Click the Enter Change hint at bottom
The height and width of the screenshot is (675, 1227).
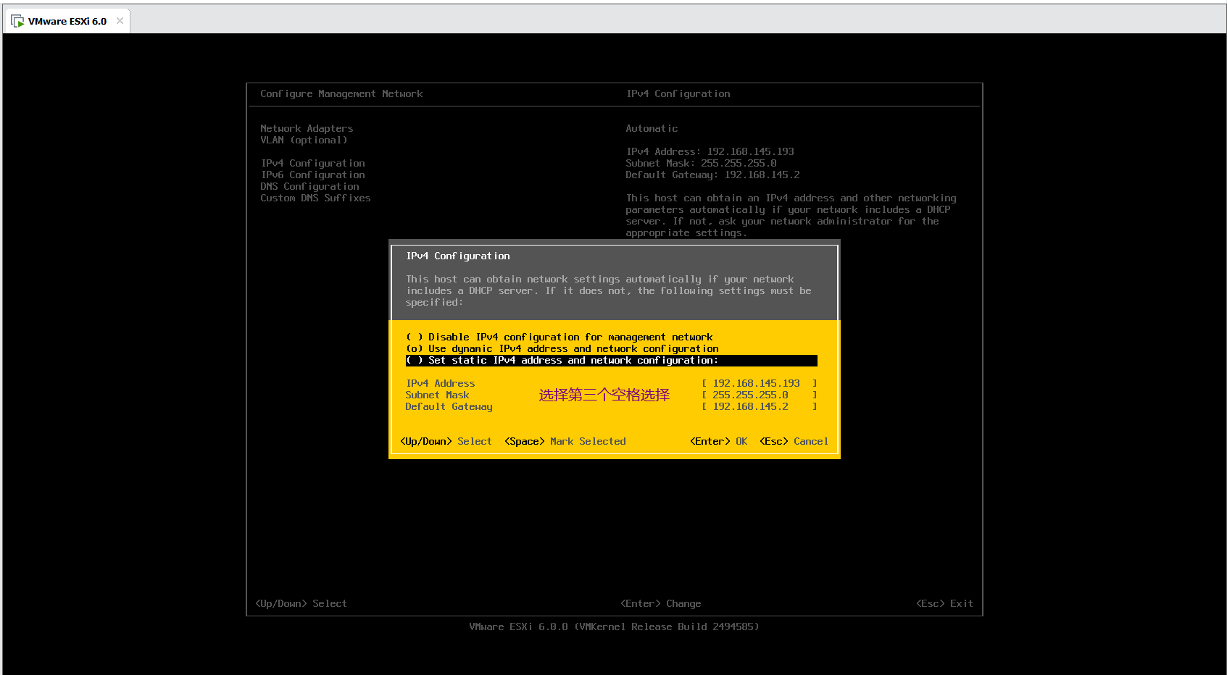(660, 603)
